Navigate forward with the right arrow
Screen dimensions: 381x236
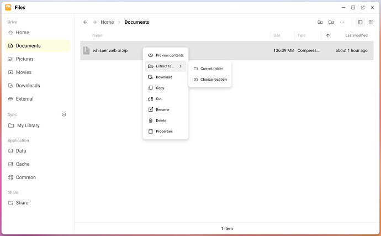(94, 22)
